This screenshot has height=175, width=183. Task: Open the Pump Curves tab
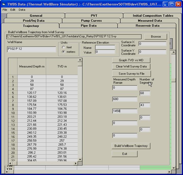click(x=91, y=21)
